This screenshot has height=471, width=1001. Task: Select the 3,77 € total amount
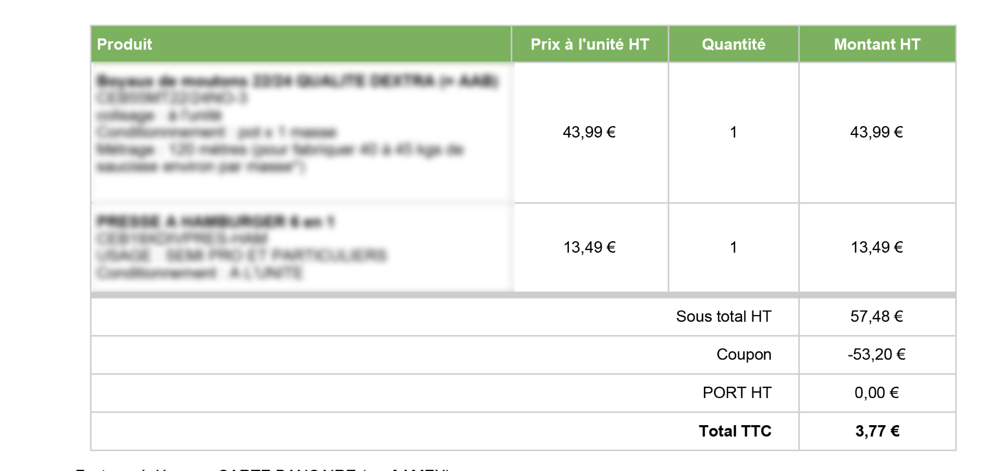pyautogui.click(x=877, y=431)
